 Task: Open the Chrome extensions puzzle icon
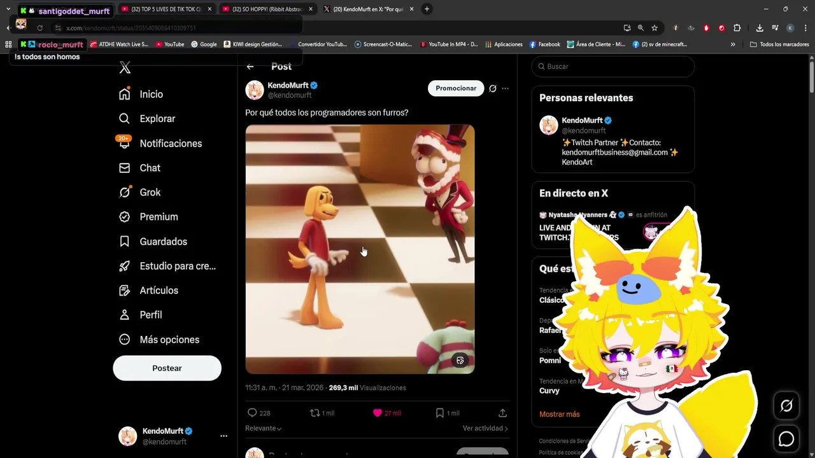(x=737, y=28)
